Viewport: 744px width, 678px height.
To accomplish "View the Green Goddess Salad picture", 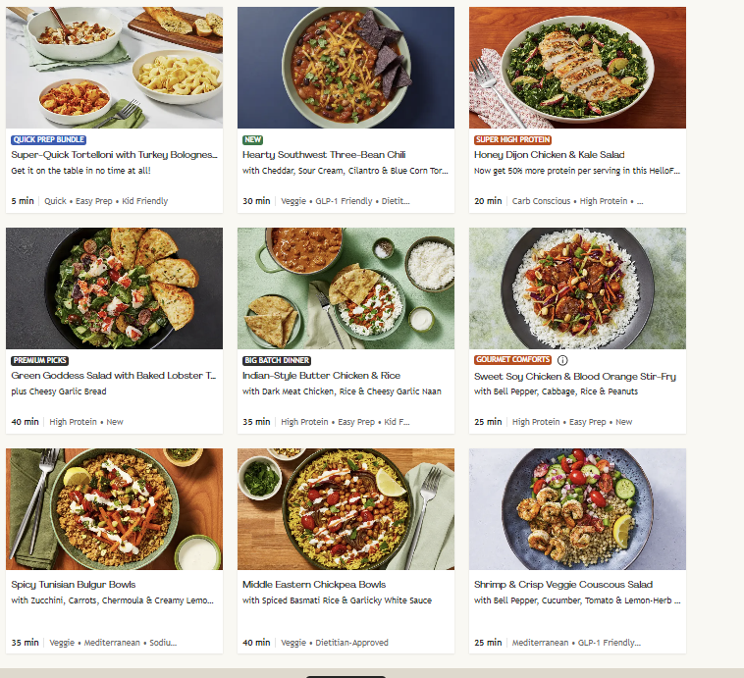I will [114, 288].
